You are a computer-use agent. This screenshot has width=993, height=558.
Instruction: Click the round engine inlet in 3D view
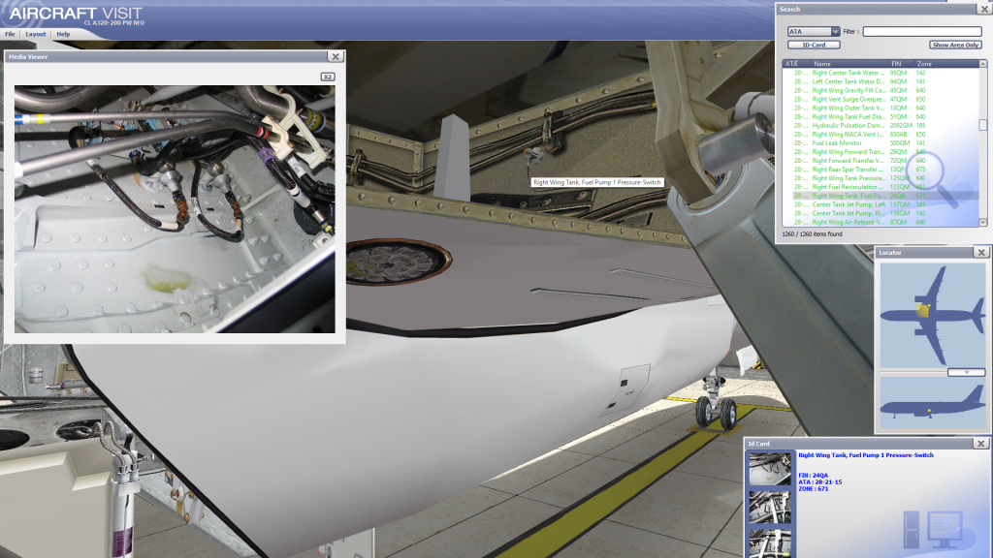coord(398,262)
